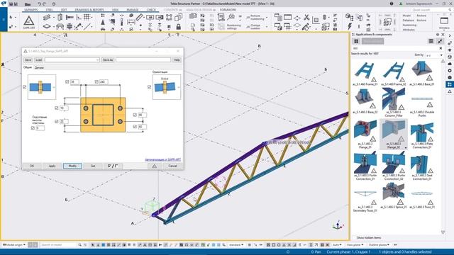This screenshot has height=255, width=454.
Task: Select the steel column tool icon
Action: (x=60, y=17)
